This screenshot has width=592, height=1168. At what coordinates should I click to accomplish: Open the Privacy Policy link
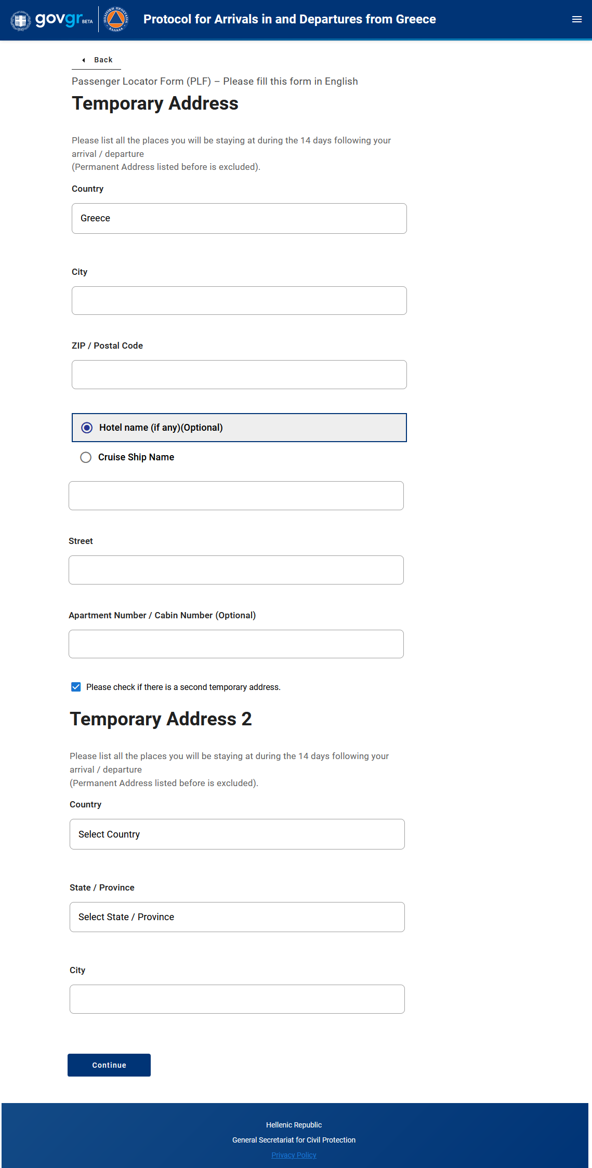294,1155
